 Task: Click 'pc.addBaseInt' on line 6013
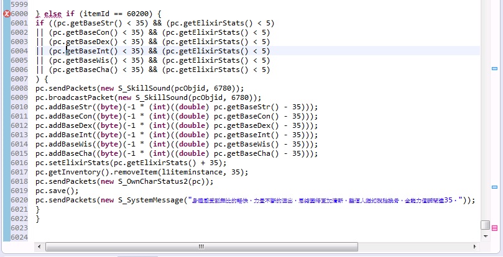(x=63, y=135)
